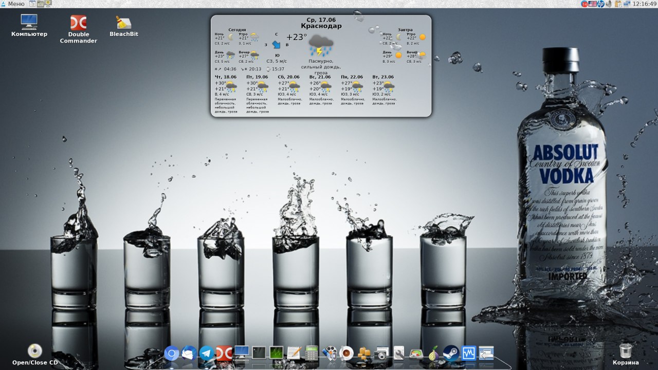Open the Меню main menu

click(13, 4)
